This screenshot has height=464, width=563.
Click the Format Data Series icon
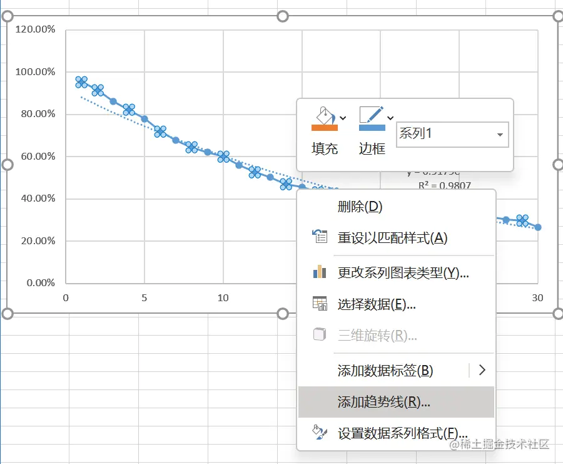click(320, 432)
